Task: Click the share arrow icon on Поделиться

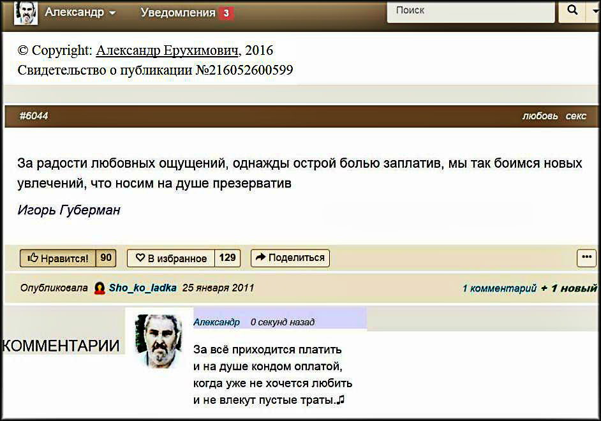Action: (261, 257)
